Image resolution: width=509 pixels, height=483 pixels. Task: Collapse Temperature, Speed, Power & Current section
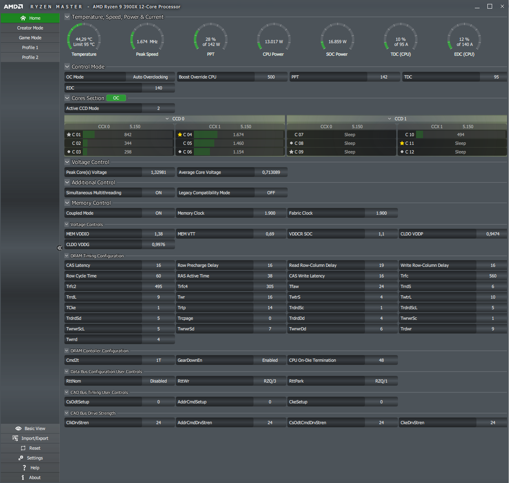point(67,17)
